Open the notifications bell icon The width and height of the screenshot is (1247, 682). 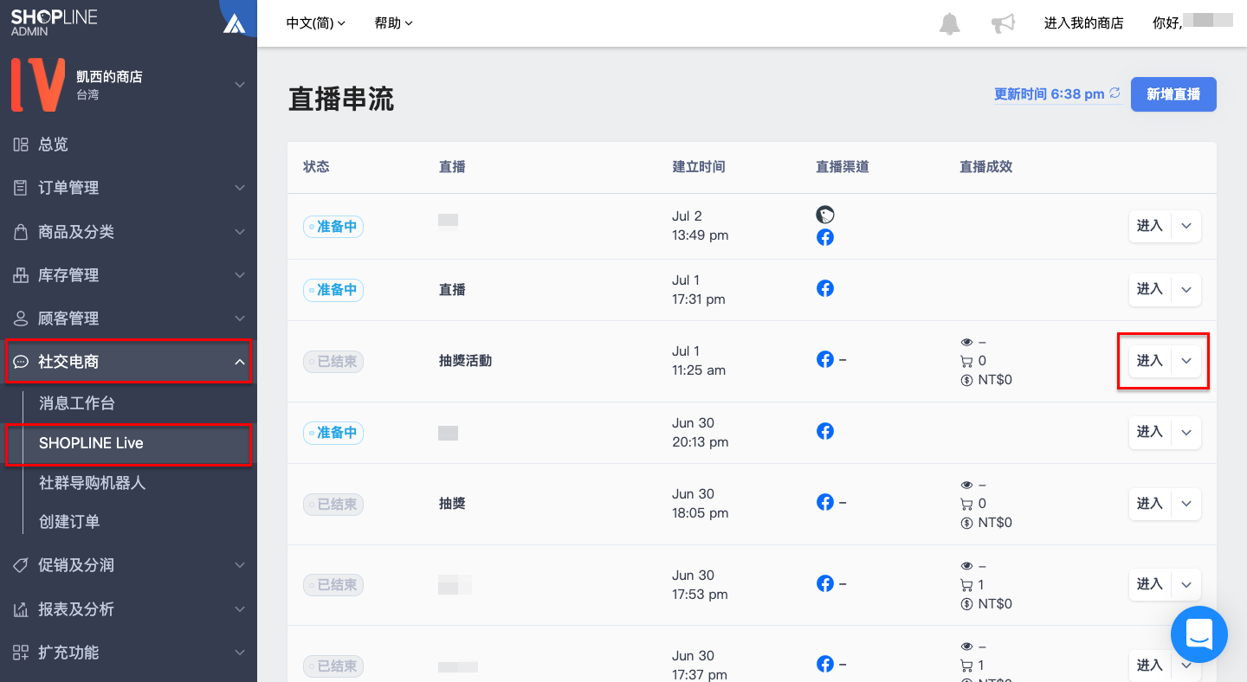point(949,23)
